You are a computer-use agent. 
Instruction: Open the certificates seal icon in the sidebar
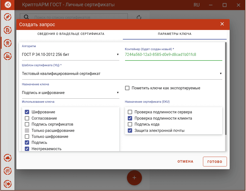click(8, 43)
